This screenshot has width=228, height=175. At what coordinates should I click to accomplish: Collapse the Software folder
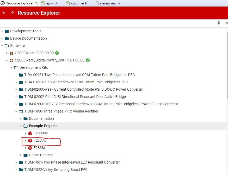[2, 46]
